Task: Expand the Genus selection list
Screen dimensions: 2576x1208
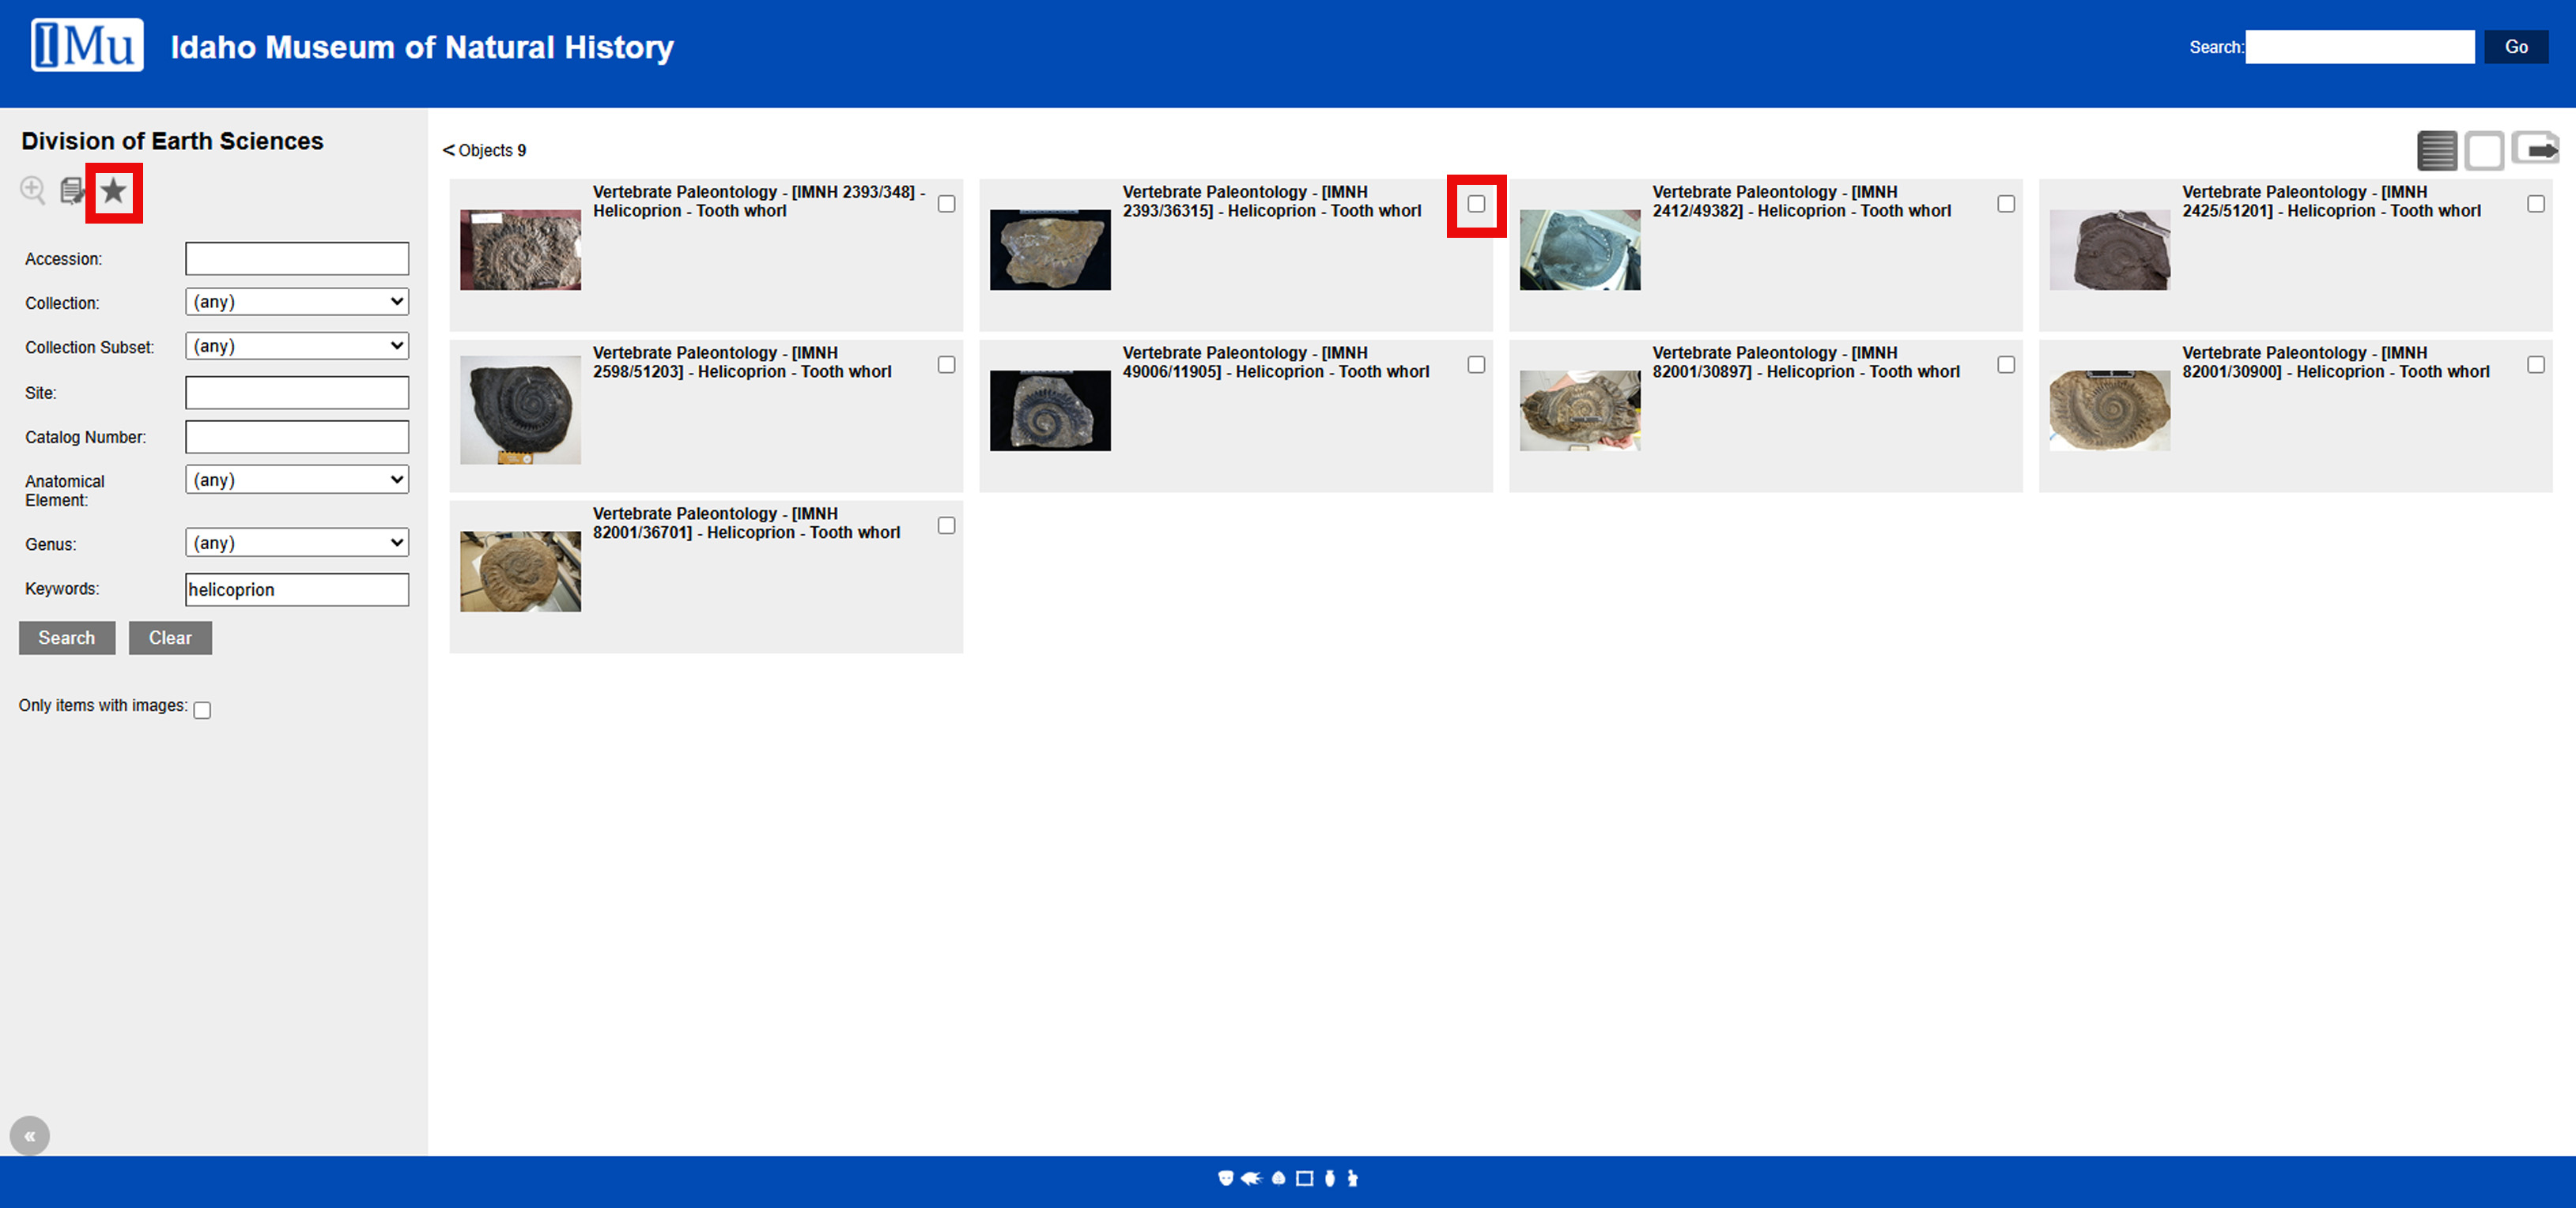Action: pos(297,543)
